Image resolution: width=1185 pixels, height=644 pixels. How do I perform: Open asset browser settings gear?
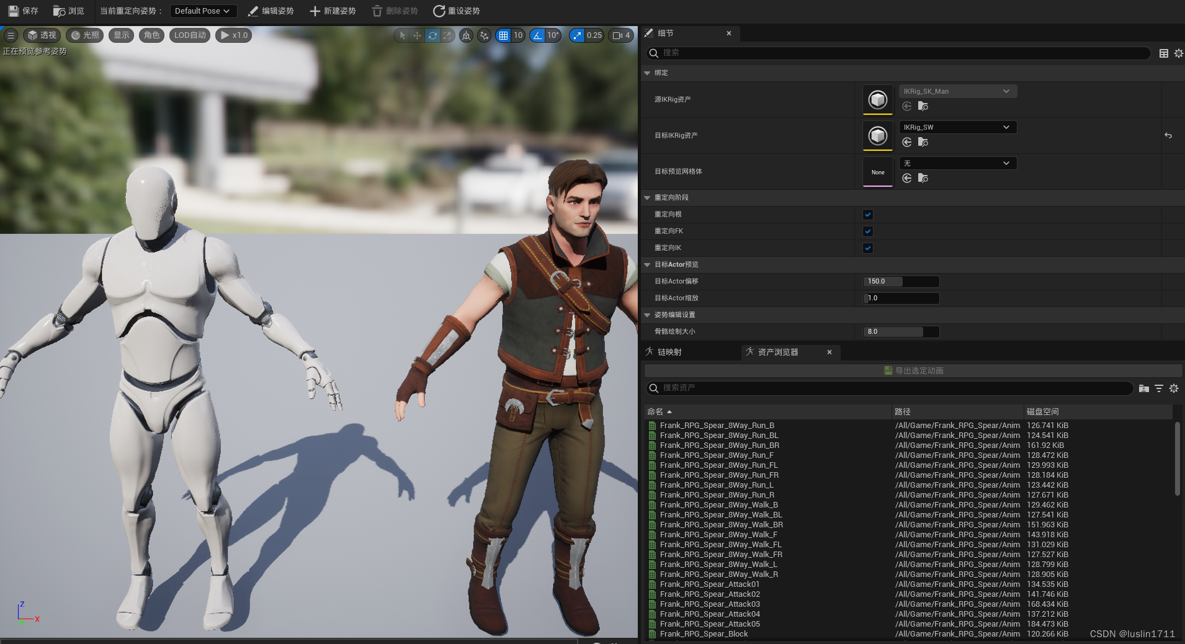tap(1174, 388)
